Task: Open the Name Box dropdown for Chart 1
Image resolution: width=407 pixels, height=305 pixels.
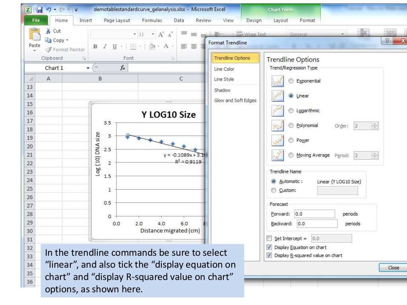Action: (x=88, y=68)
